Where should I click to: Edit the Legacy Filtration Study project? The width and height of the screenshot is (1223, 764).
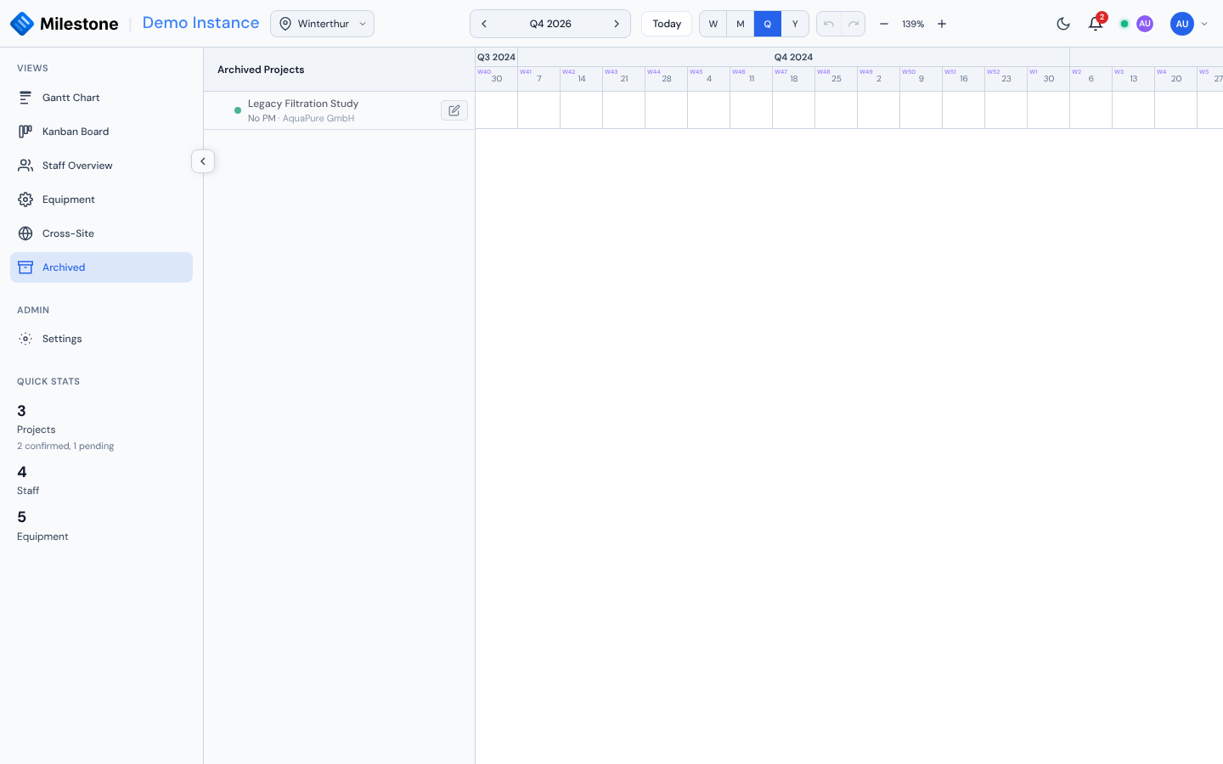[454, 110]
